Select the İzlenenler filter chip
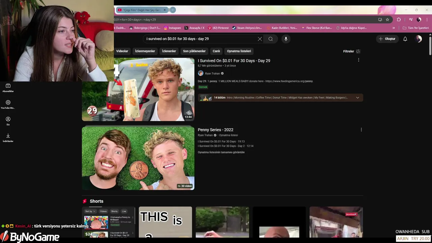This screenshot has width=432, height=243. [x=169, y=51]
